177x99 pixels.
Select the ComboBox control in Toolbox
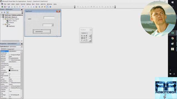click(x=82, y=38)
